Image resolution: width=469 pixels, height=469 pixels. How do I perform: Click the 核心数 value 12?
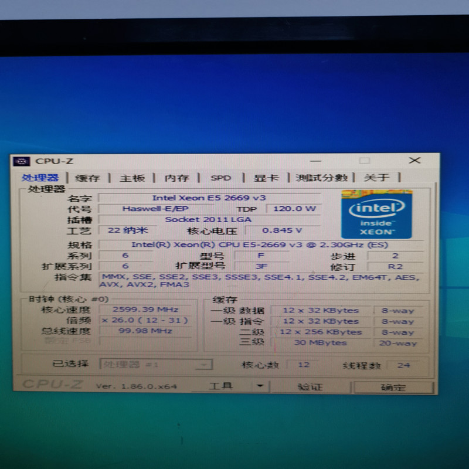[304, 365]
